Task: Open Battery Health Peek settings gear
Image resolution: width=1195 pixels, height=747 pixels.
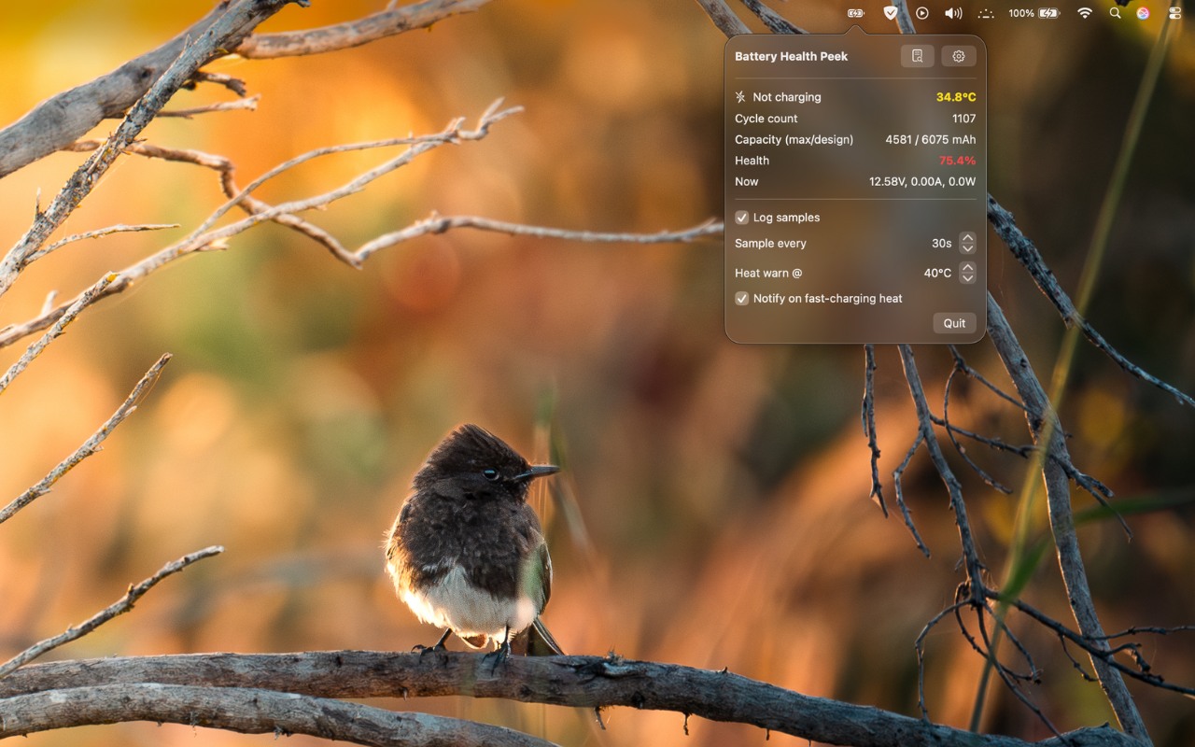Action: [x=958, y=56]
